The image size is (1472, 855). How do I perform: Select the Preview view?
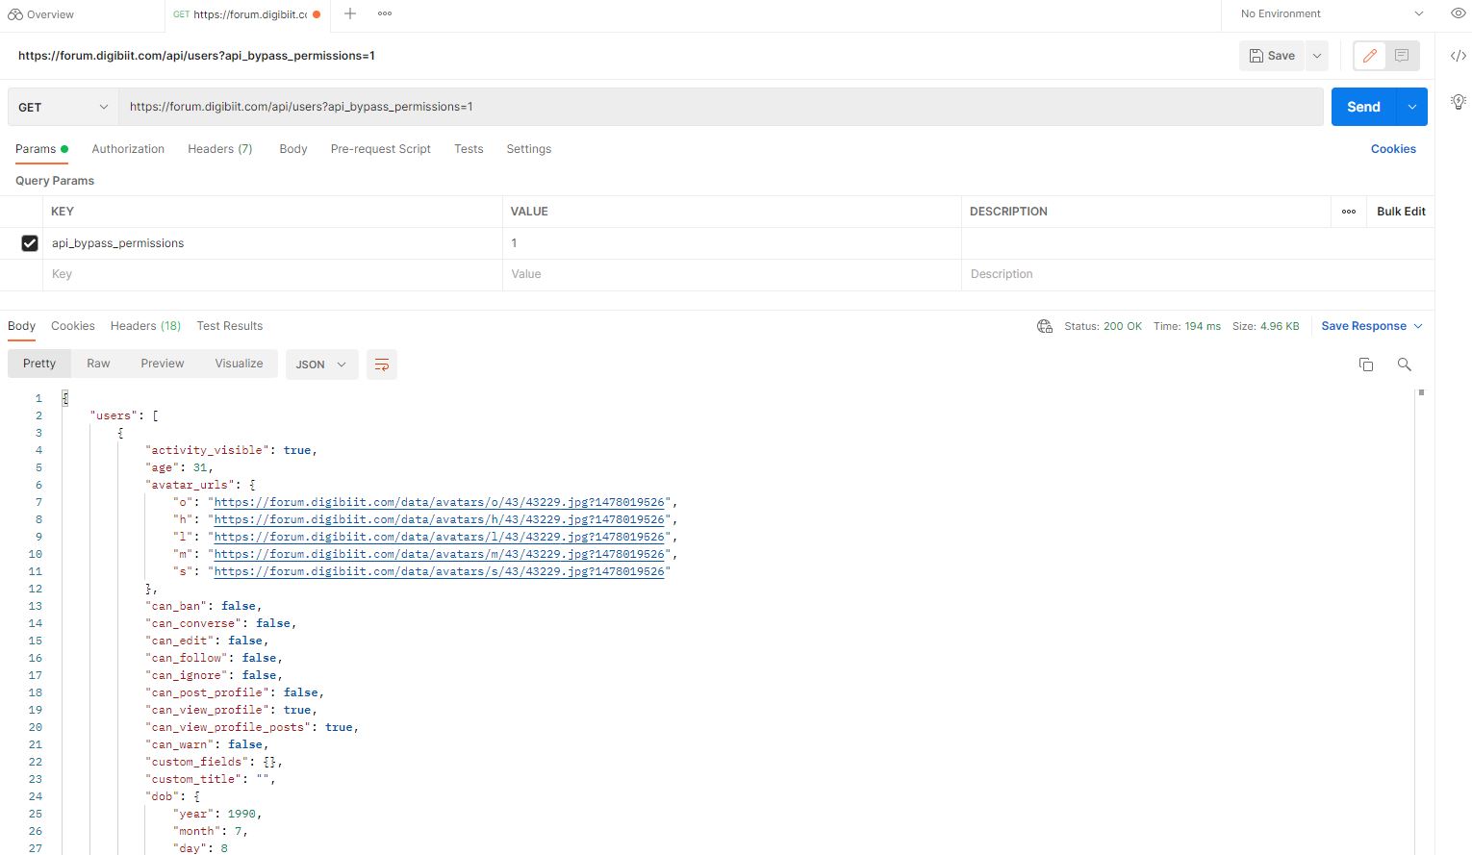[163, 364]
